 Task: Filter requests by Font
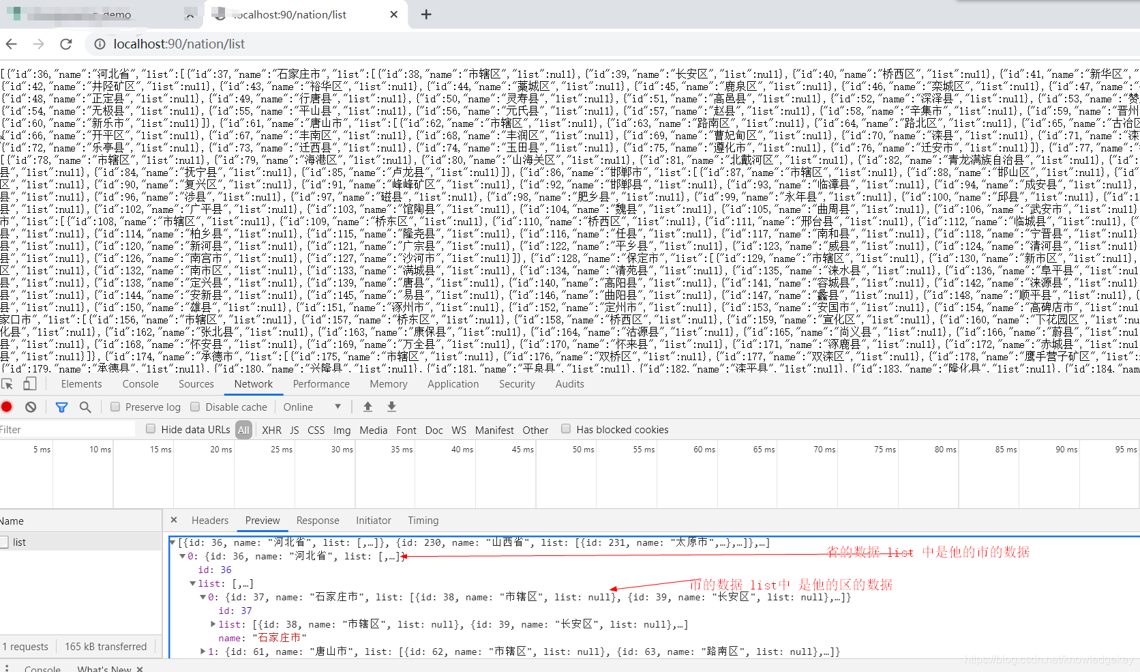click(406, 430)
